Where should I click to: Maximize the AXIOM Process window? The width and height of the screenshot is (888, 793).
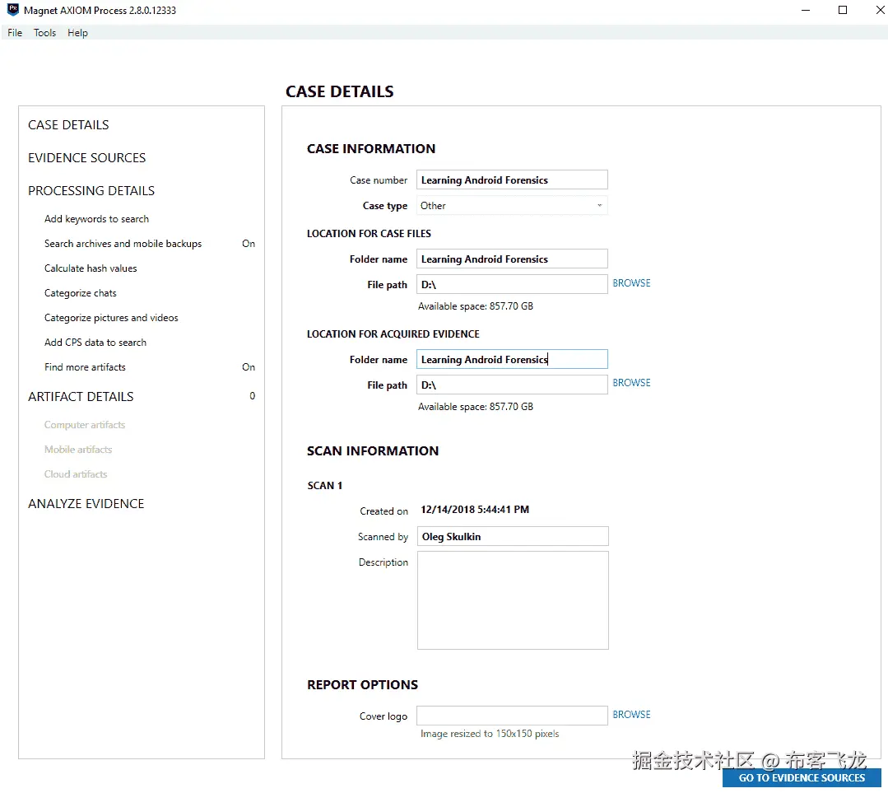point(843,10)
